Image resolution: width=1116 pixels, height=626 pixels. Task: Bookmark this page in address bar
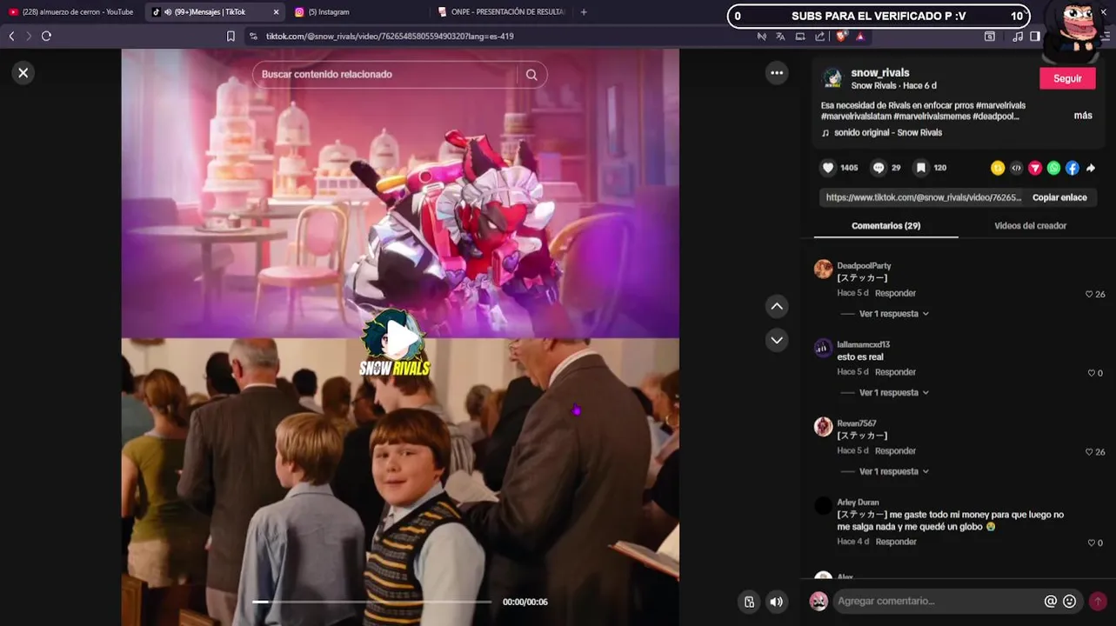[x=231, y=36]
